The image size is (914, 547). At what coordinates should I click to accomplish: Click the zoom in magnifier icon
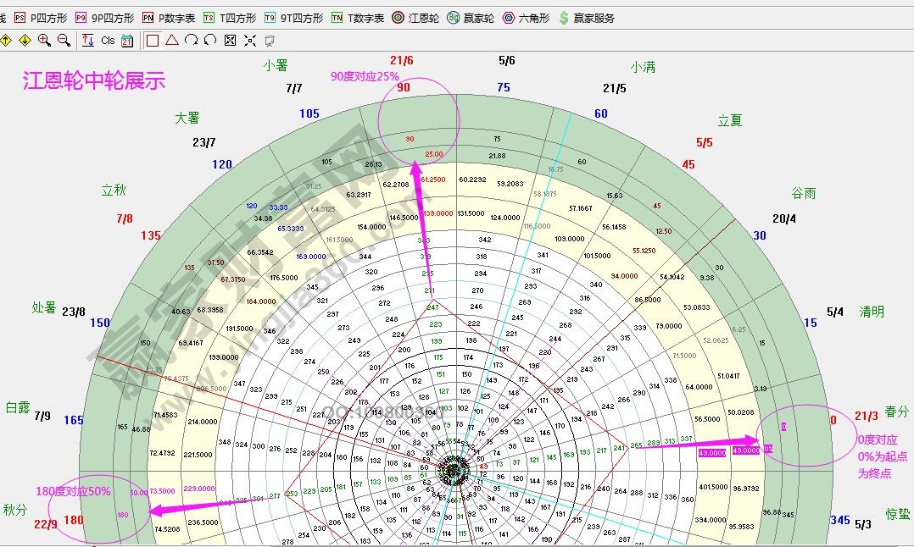click(44, 40)
